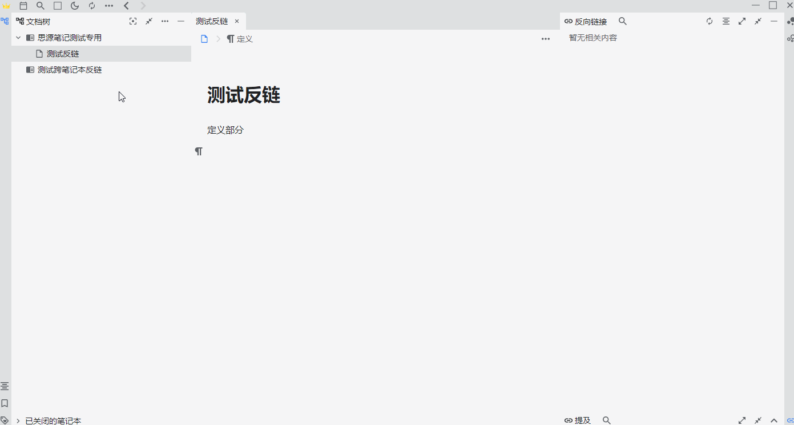Viewport: 794px width, 425px height.
Task: Select the 测试反链 document in the tree
Action: 63,53
